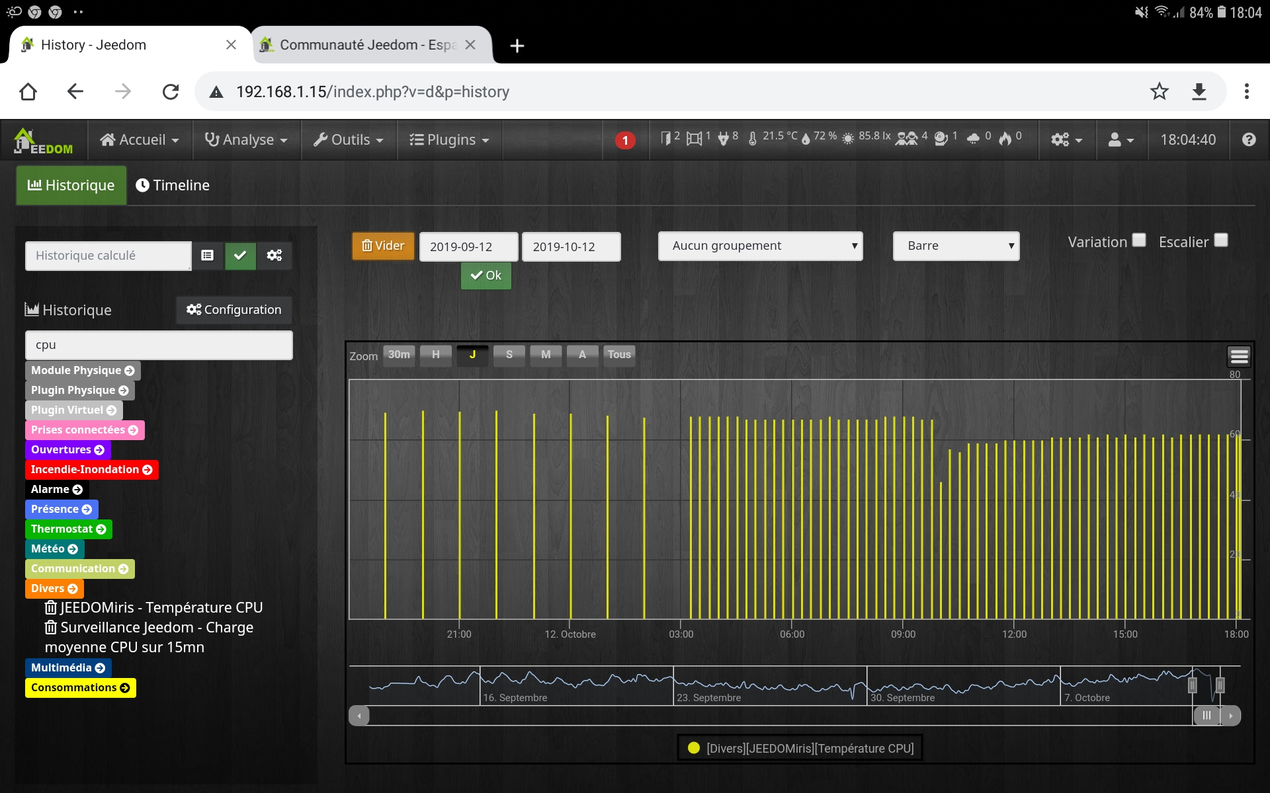Screen dimensions: 1270x793
Task: Click the Historique calculé input
Action: pos(108,256)
